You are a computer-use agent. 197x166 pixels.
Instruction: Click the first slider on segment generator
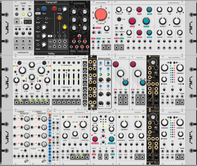tap(54, 79)
